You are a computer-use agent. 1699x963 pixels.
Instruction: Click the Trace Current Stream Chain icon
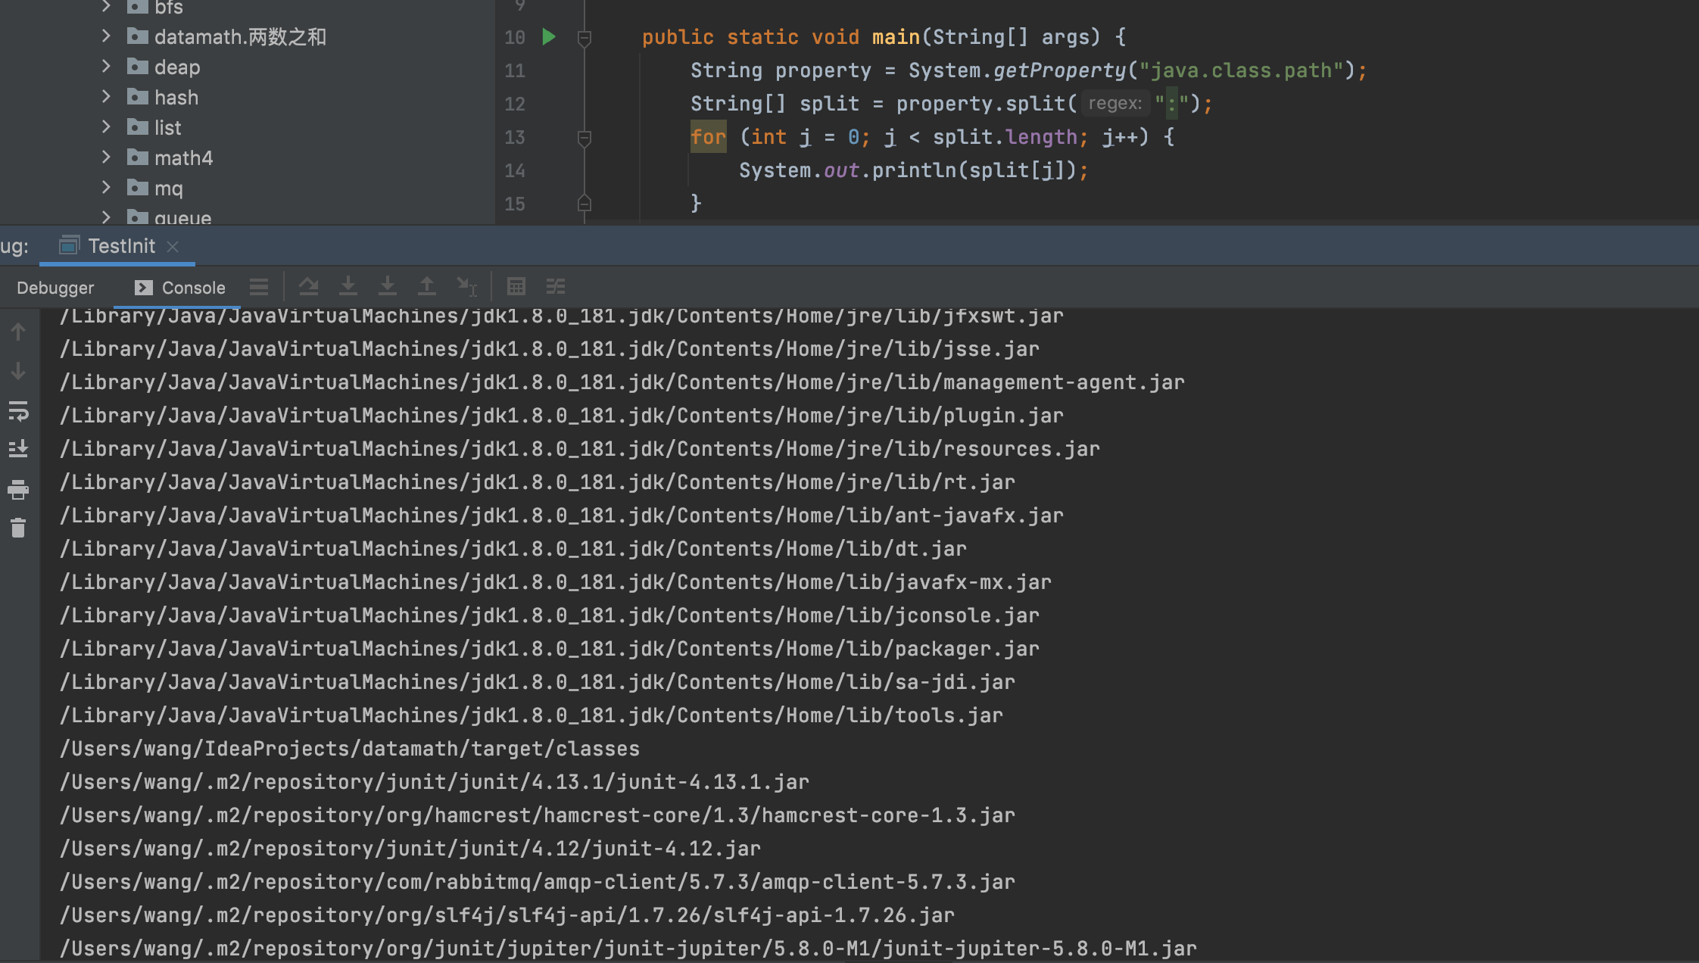[x=556, y=286]
